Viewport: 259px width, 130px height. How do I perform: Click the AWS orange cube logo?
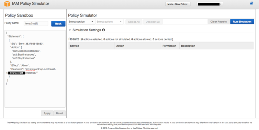click(7, 4)
